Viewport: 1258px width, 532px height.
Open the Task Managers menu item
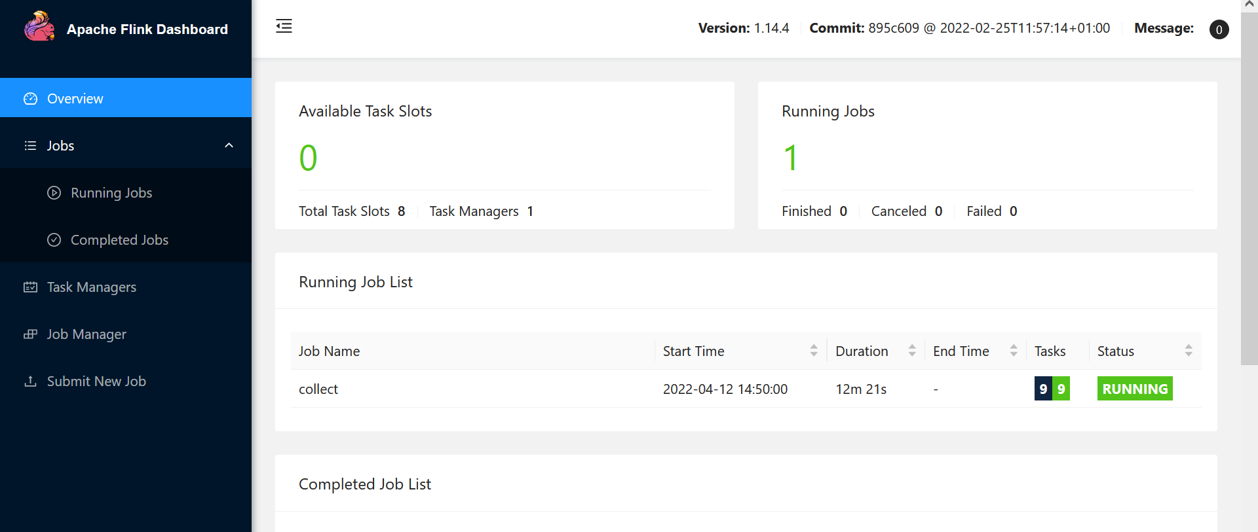point(92,287)
